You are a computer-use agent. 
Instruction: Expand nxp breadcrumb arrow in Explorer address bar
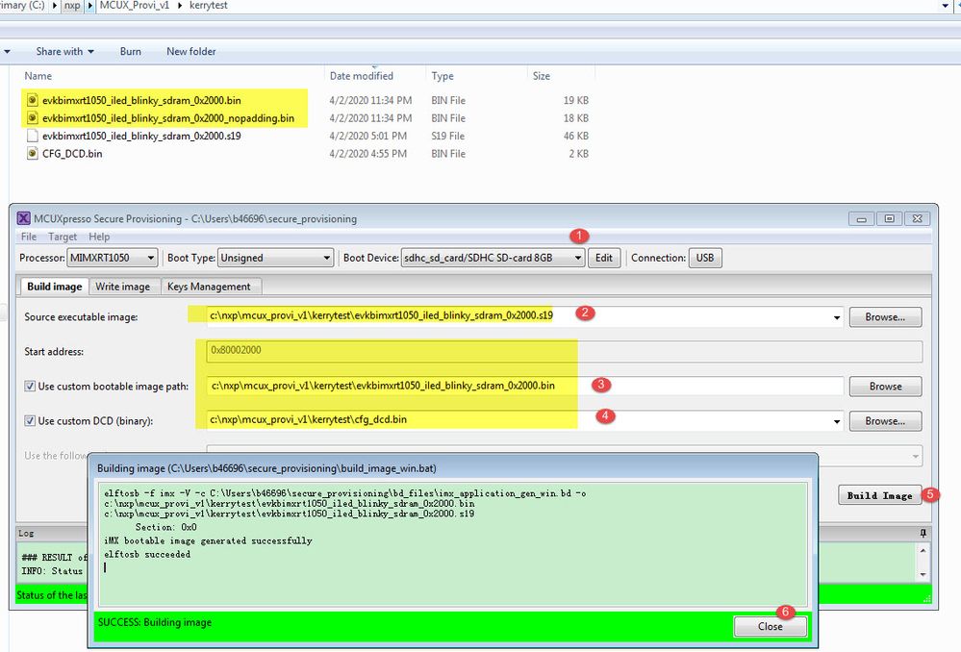pyautogui.click(x=90, y=6)
